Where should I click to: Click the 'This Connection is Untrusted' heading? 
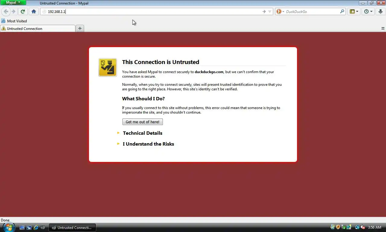coord(160,62)
